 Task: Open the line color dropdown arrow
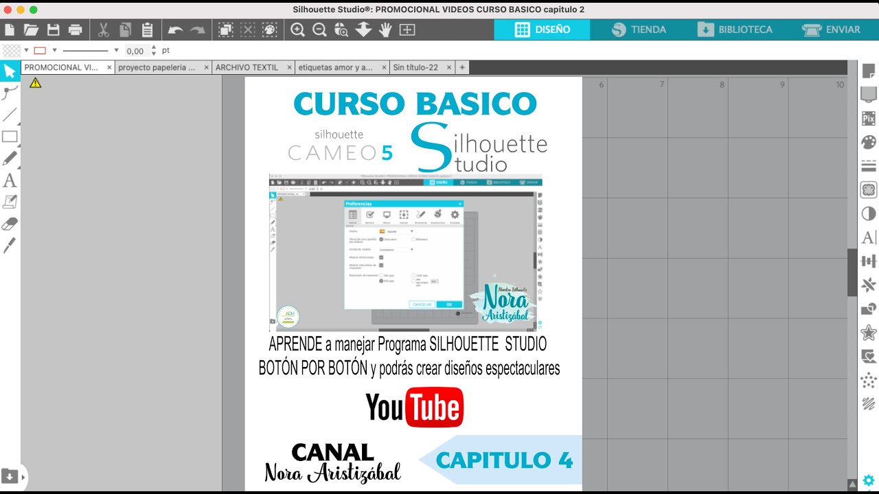tap(54, 50)
